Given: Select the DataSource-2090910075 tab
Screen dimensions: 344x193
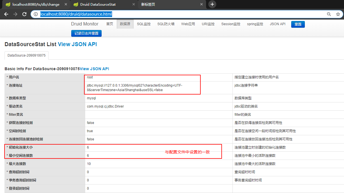Looking at the screenshot, I should coord(27,55).
